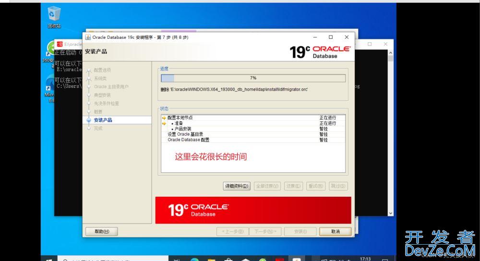Select the Oracle 主目录用户 step
The width and height of the screenshot is (480, 261).
[x=111, y=87]
